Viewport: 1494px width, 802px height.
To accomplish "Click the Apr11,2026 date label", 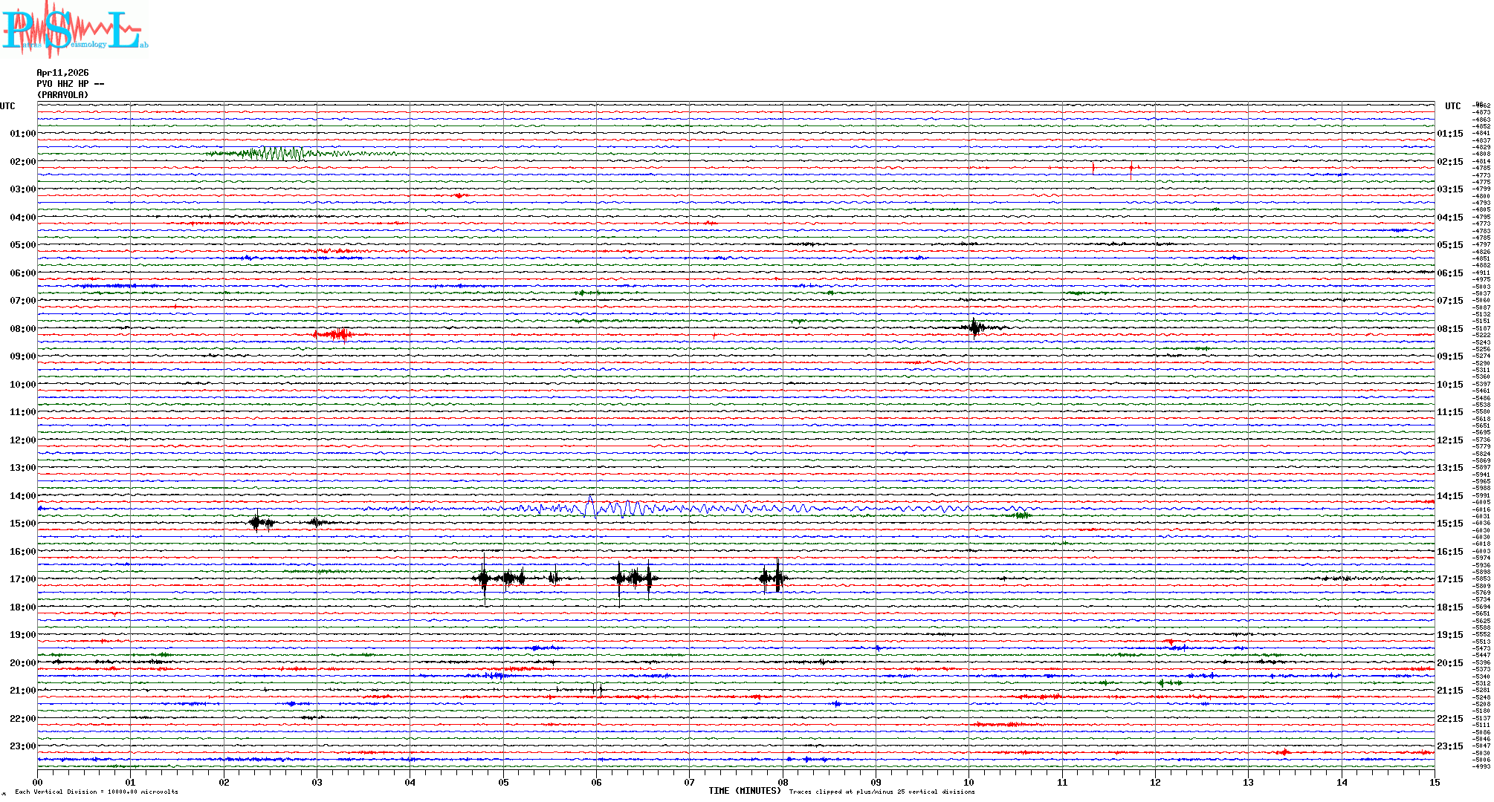I will click(x=62, y=73).
